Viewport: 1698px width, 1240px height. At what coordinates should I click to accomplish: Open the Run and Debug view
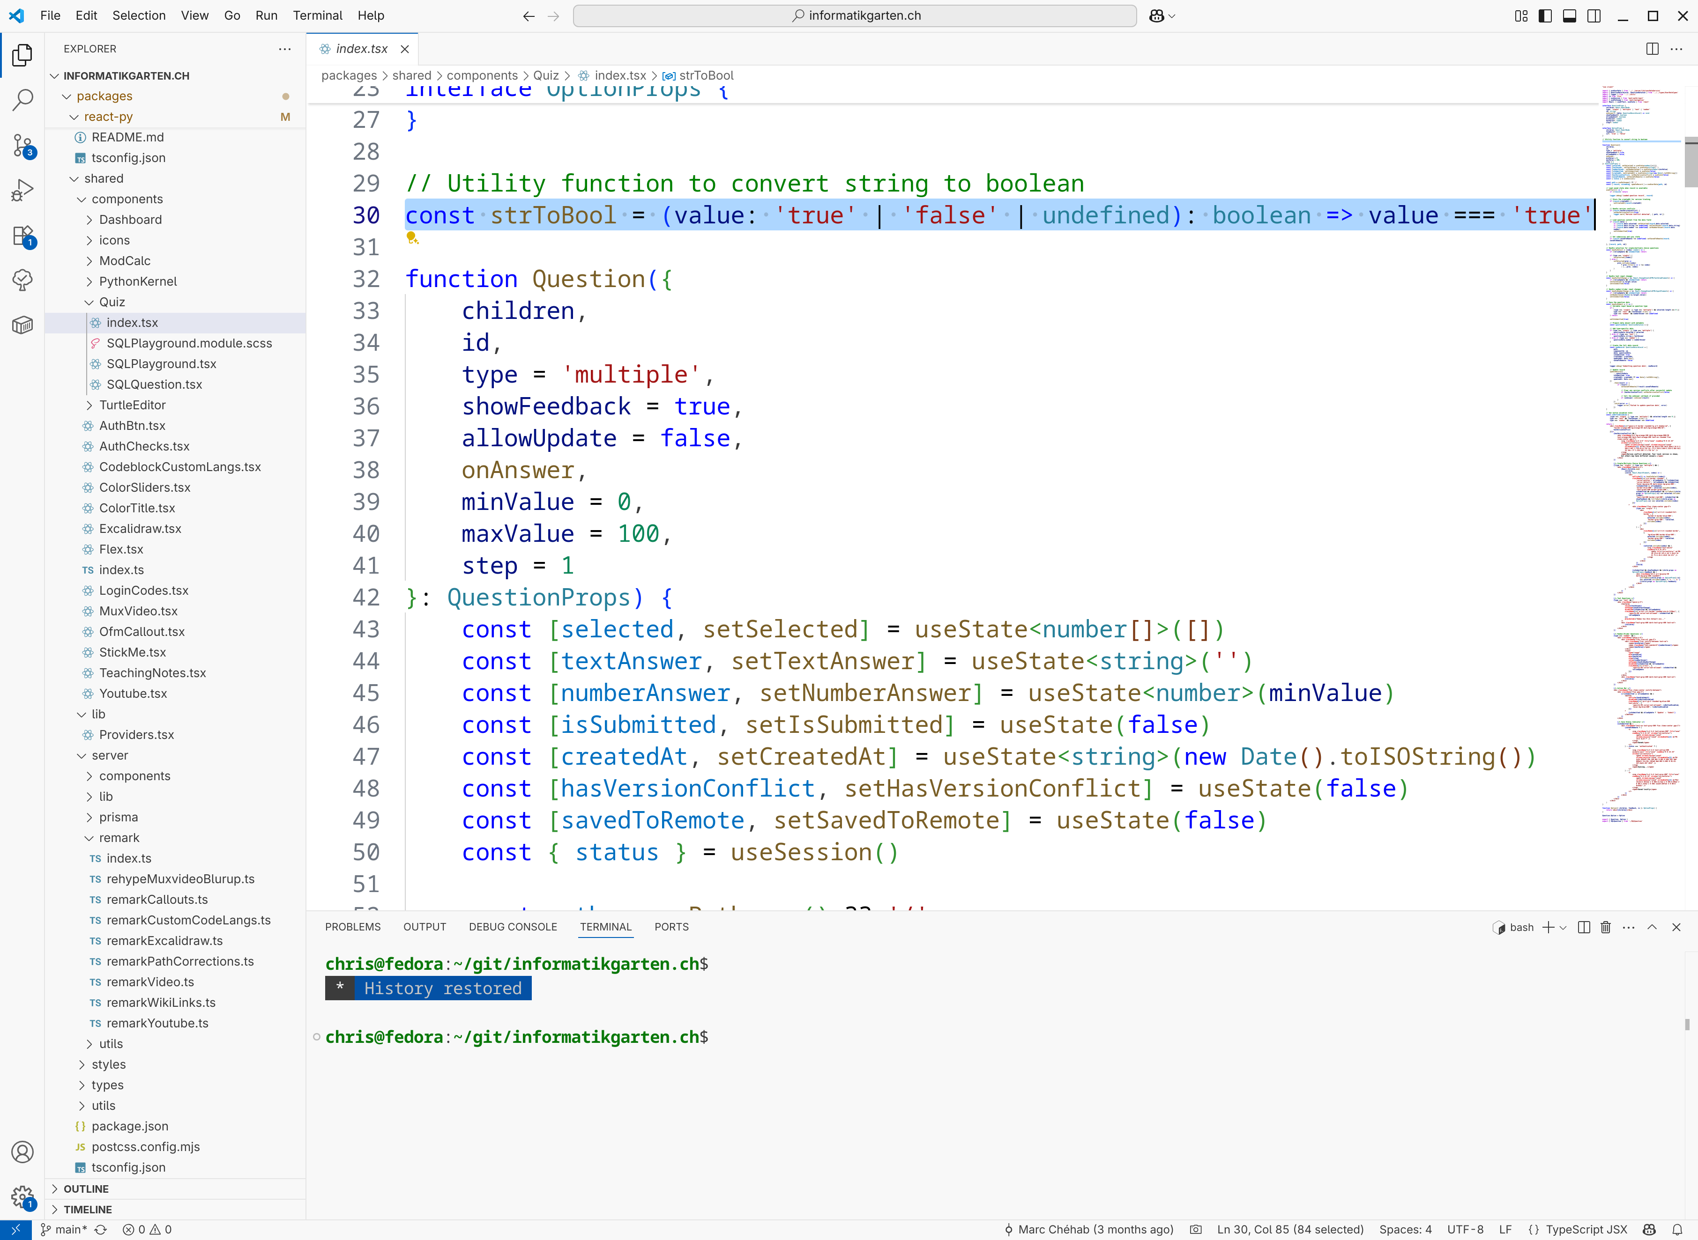point(22,190)
